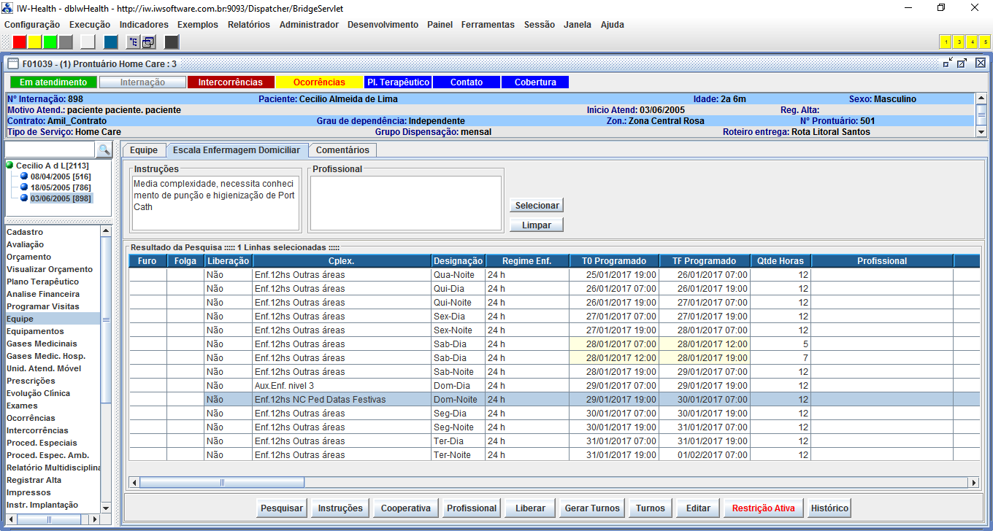Click the green toolbar color square

(50, 42)
